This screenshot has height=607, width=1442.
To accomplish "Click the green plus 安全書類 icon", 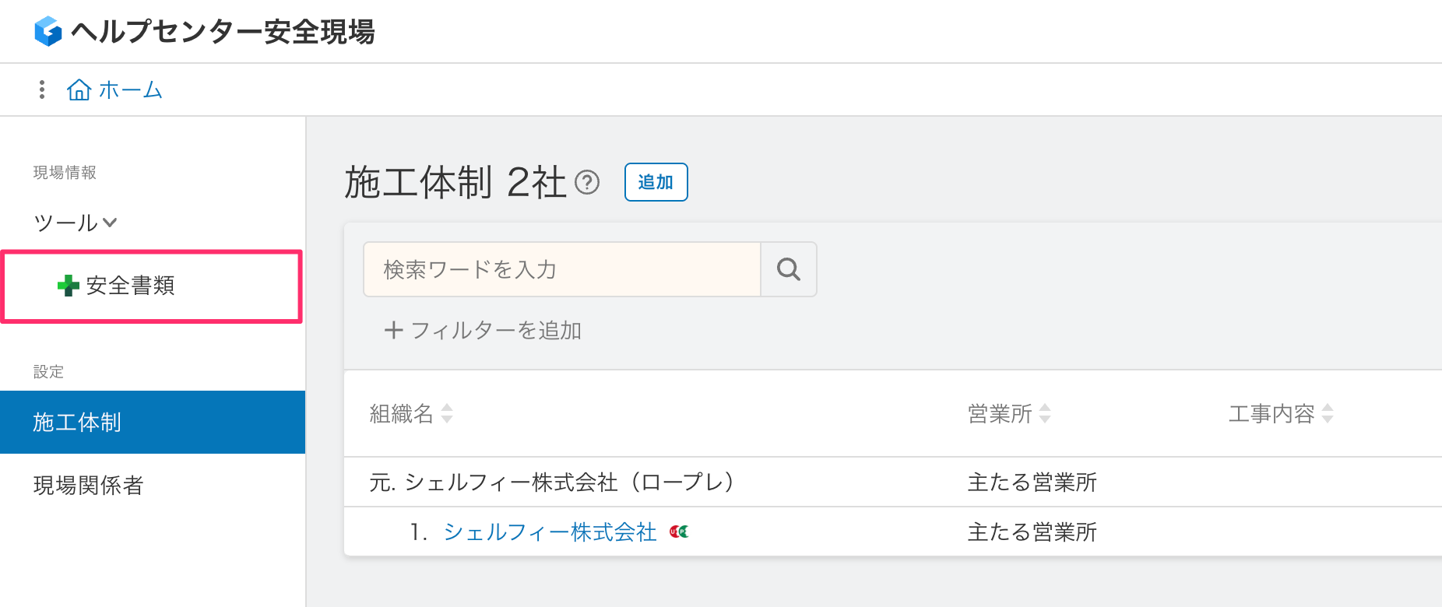I will (x=68, y=286).
